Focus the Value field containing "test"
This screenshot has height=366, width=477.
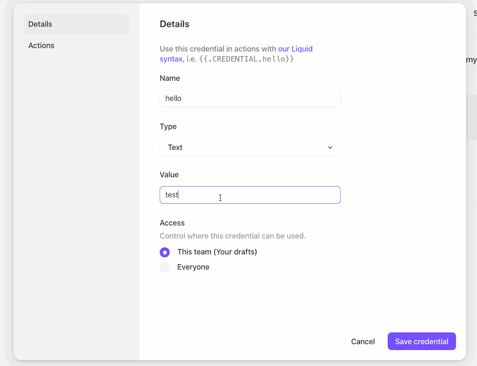250,195
